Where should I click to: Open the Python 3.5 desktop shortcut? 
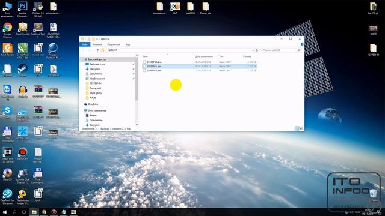pos(38,10)
